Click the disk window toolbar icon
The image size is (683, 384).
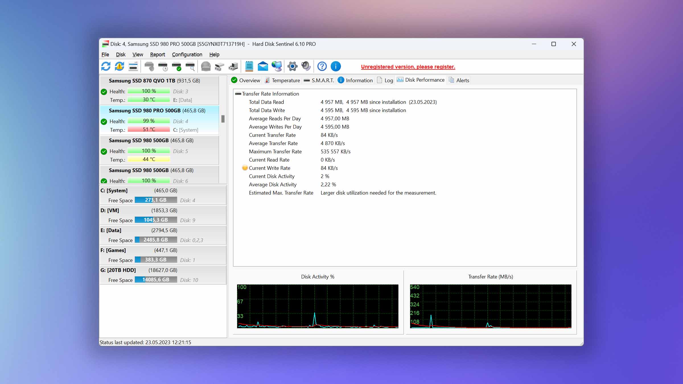(133, 67)
